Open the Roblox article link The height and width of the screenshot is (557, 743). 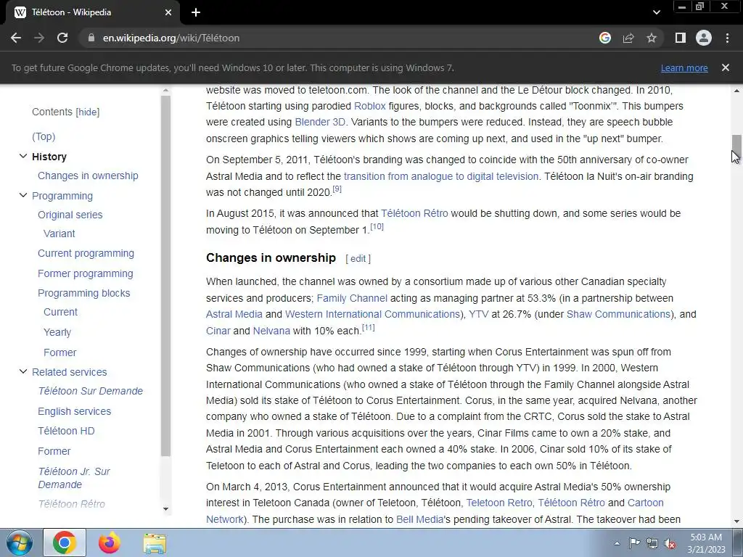coord(369,106)
